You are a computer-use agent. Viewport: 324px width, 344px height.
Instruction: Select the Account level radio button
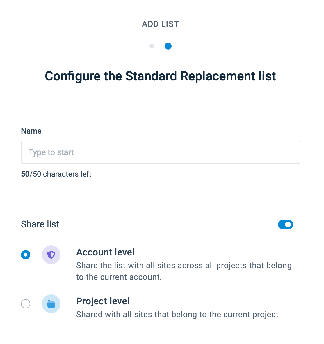(26, 255)
